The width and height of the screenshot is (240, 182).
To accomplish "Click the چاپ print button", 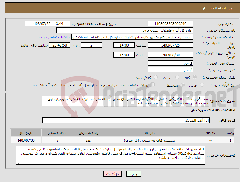I will point(134,174).
